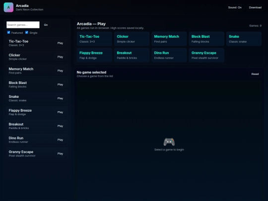The image size is (268, 201).
Task: Click the 'Dark Neon Collection' subtitle
Action: pos(29,9)
